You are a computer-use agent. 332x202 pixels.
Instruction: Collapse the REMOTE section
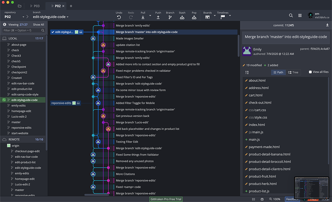tap(23, 139)
